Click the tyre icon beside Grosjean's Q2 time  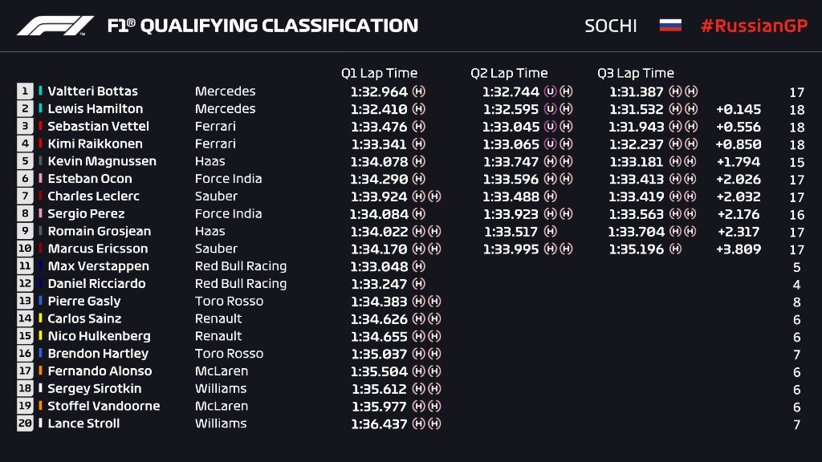point(551,232)
